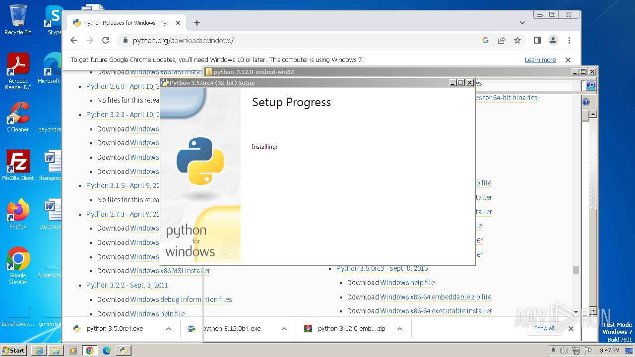Close the downloads bar
Image resolution: width=635 pixels, height=357 pixels.
click(x=571, y=329)
